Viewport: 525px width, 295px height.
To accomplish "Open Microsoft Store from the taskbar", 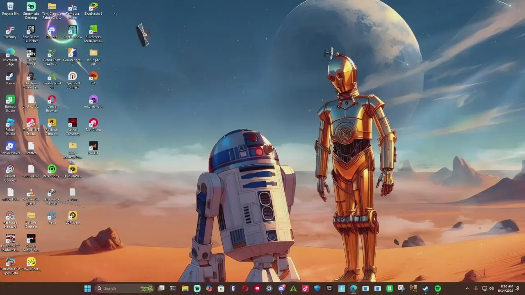I will pos(221,288).
